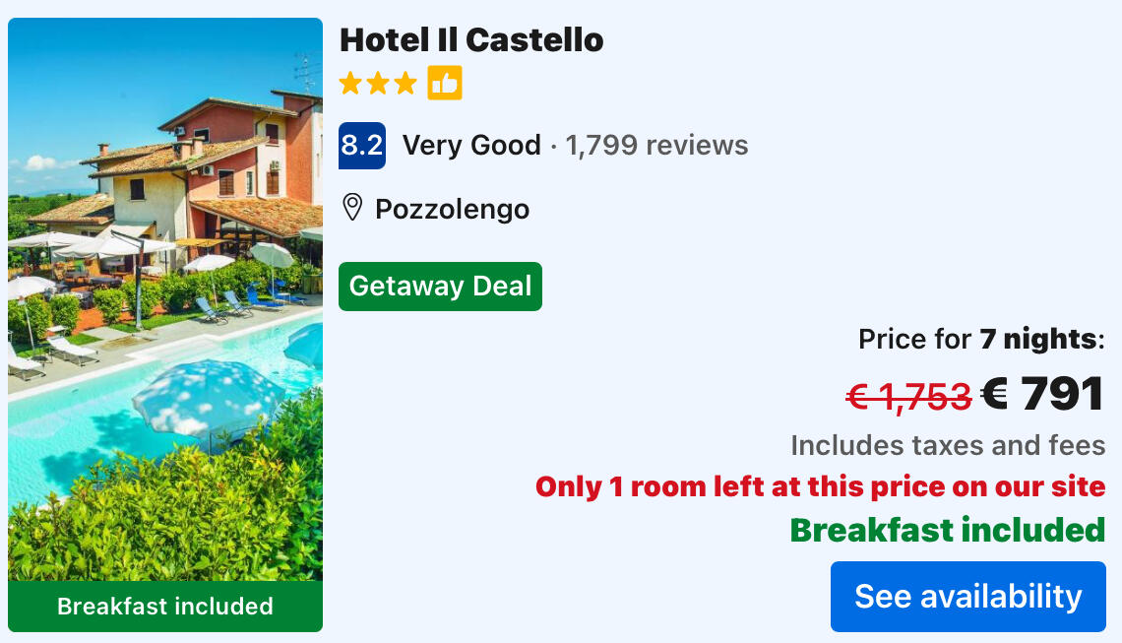This screenshot has height=643, width=1122.
Task: Click the crossed-out € 1,753 price
Action: (x=908, y=396)
